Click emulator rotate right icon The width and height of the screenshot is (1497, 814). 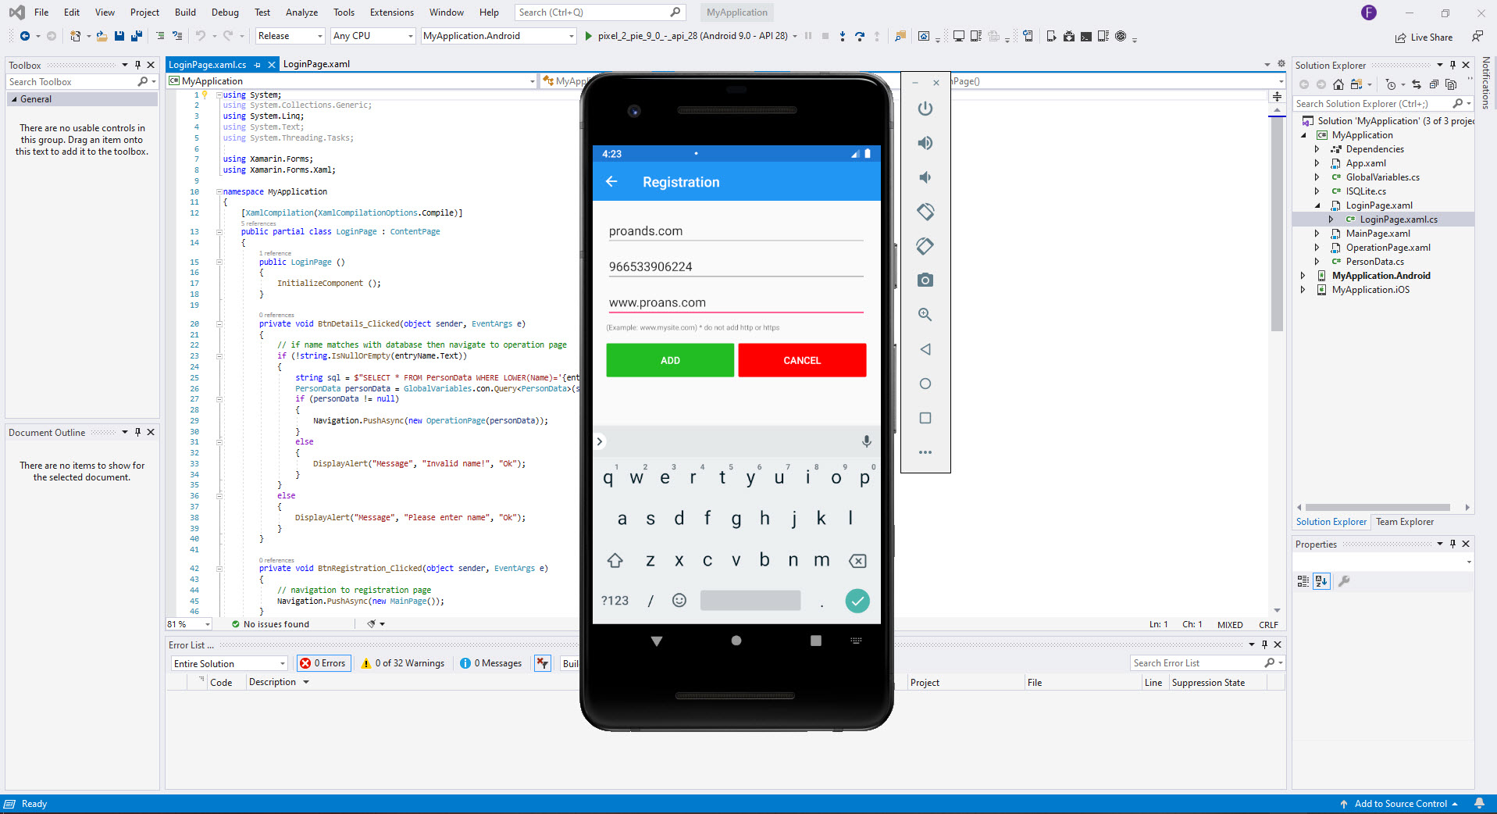925,246
